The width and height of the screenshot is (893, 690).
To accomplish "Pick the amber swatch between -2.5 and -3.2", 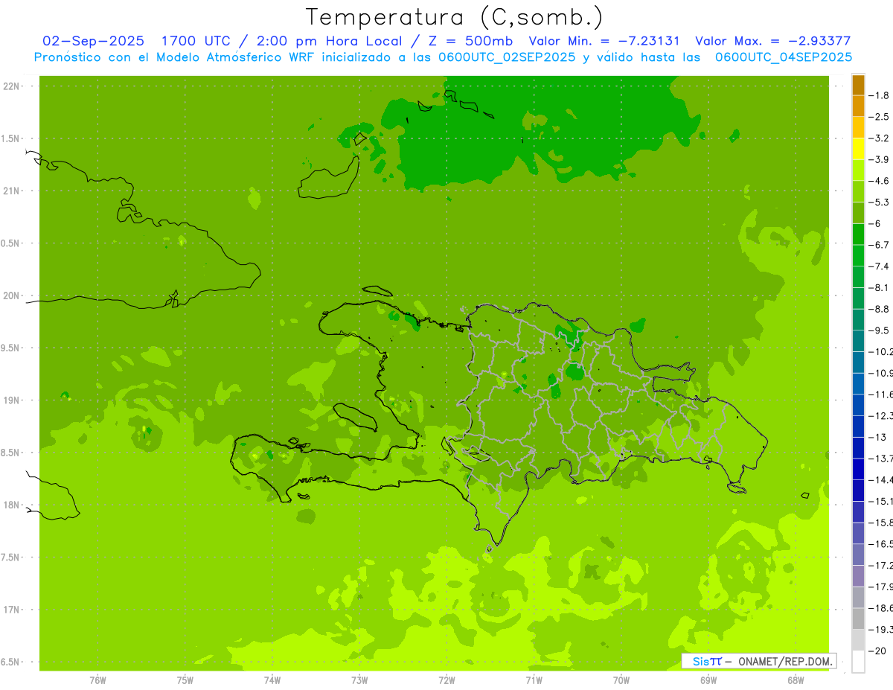I will coord(858,127).
